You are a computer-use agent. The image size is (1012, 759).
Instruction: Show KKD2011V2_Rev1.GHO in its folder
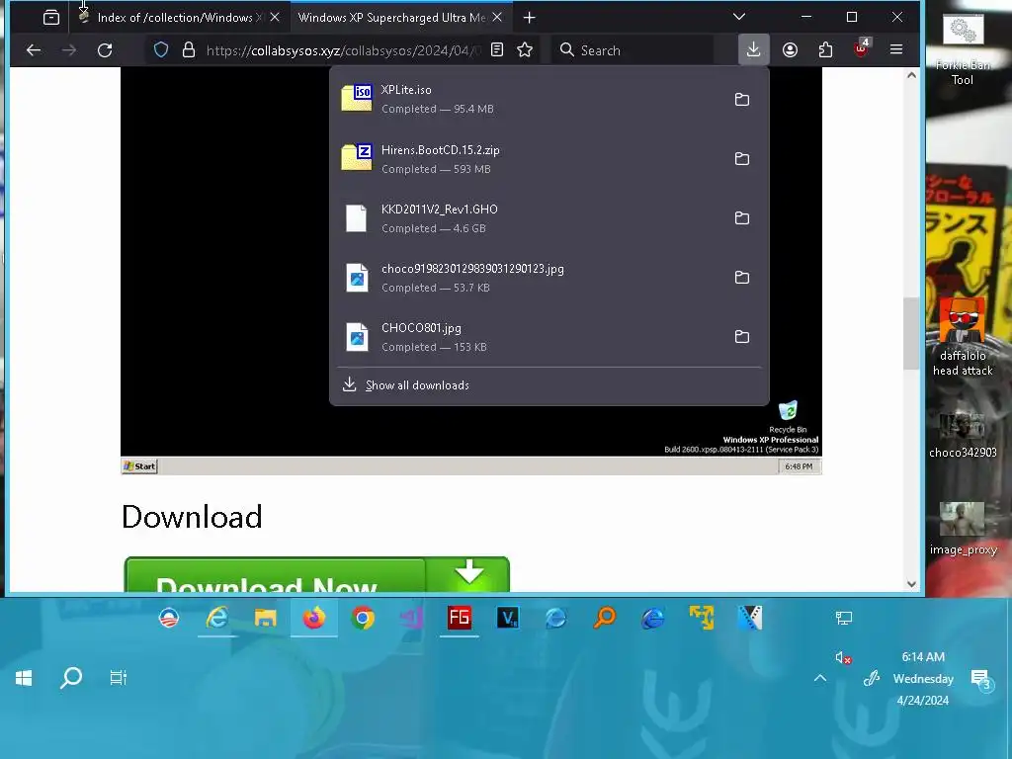(742, 218)
